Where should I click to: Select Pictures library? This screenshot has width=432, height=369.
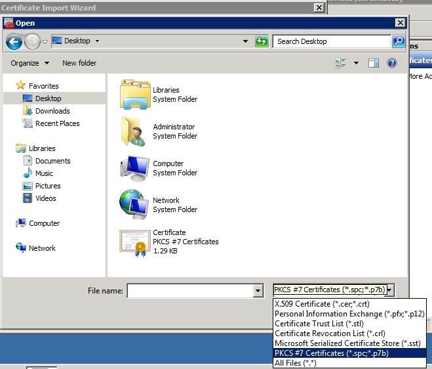[48, 186]
